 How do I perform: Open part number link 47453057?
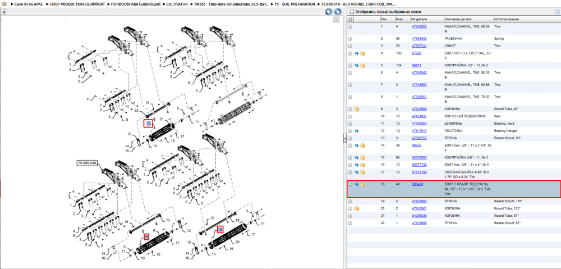pos(419,124)
